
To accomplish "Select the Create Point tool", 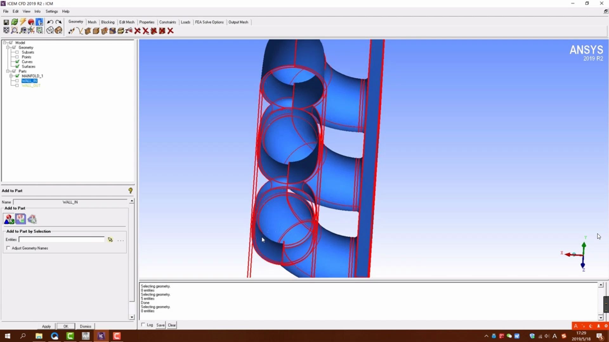I will [x=71, y=31].
